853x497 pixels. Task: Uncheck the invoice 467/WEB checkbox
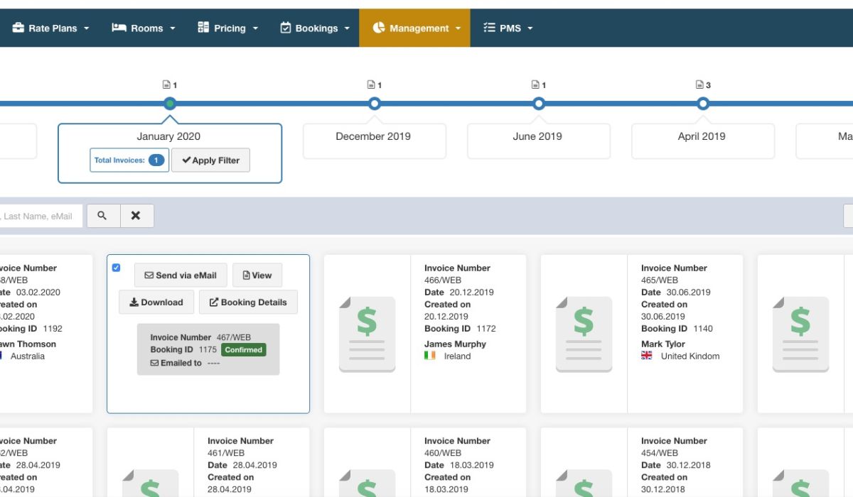tap(117, 268)
